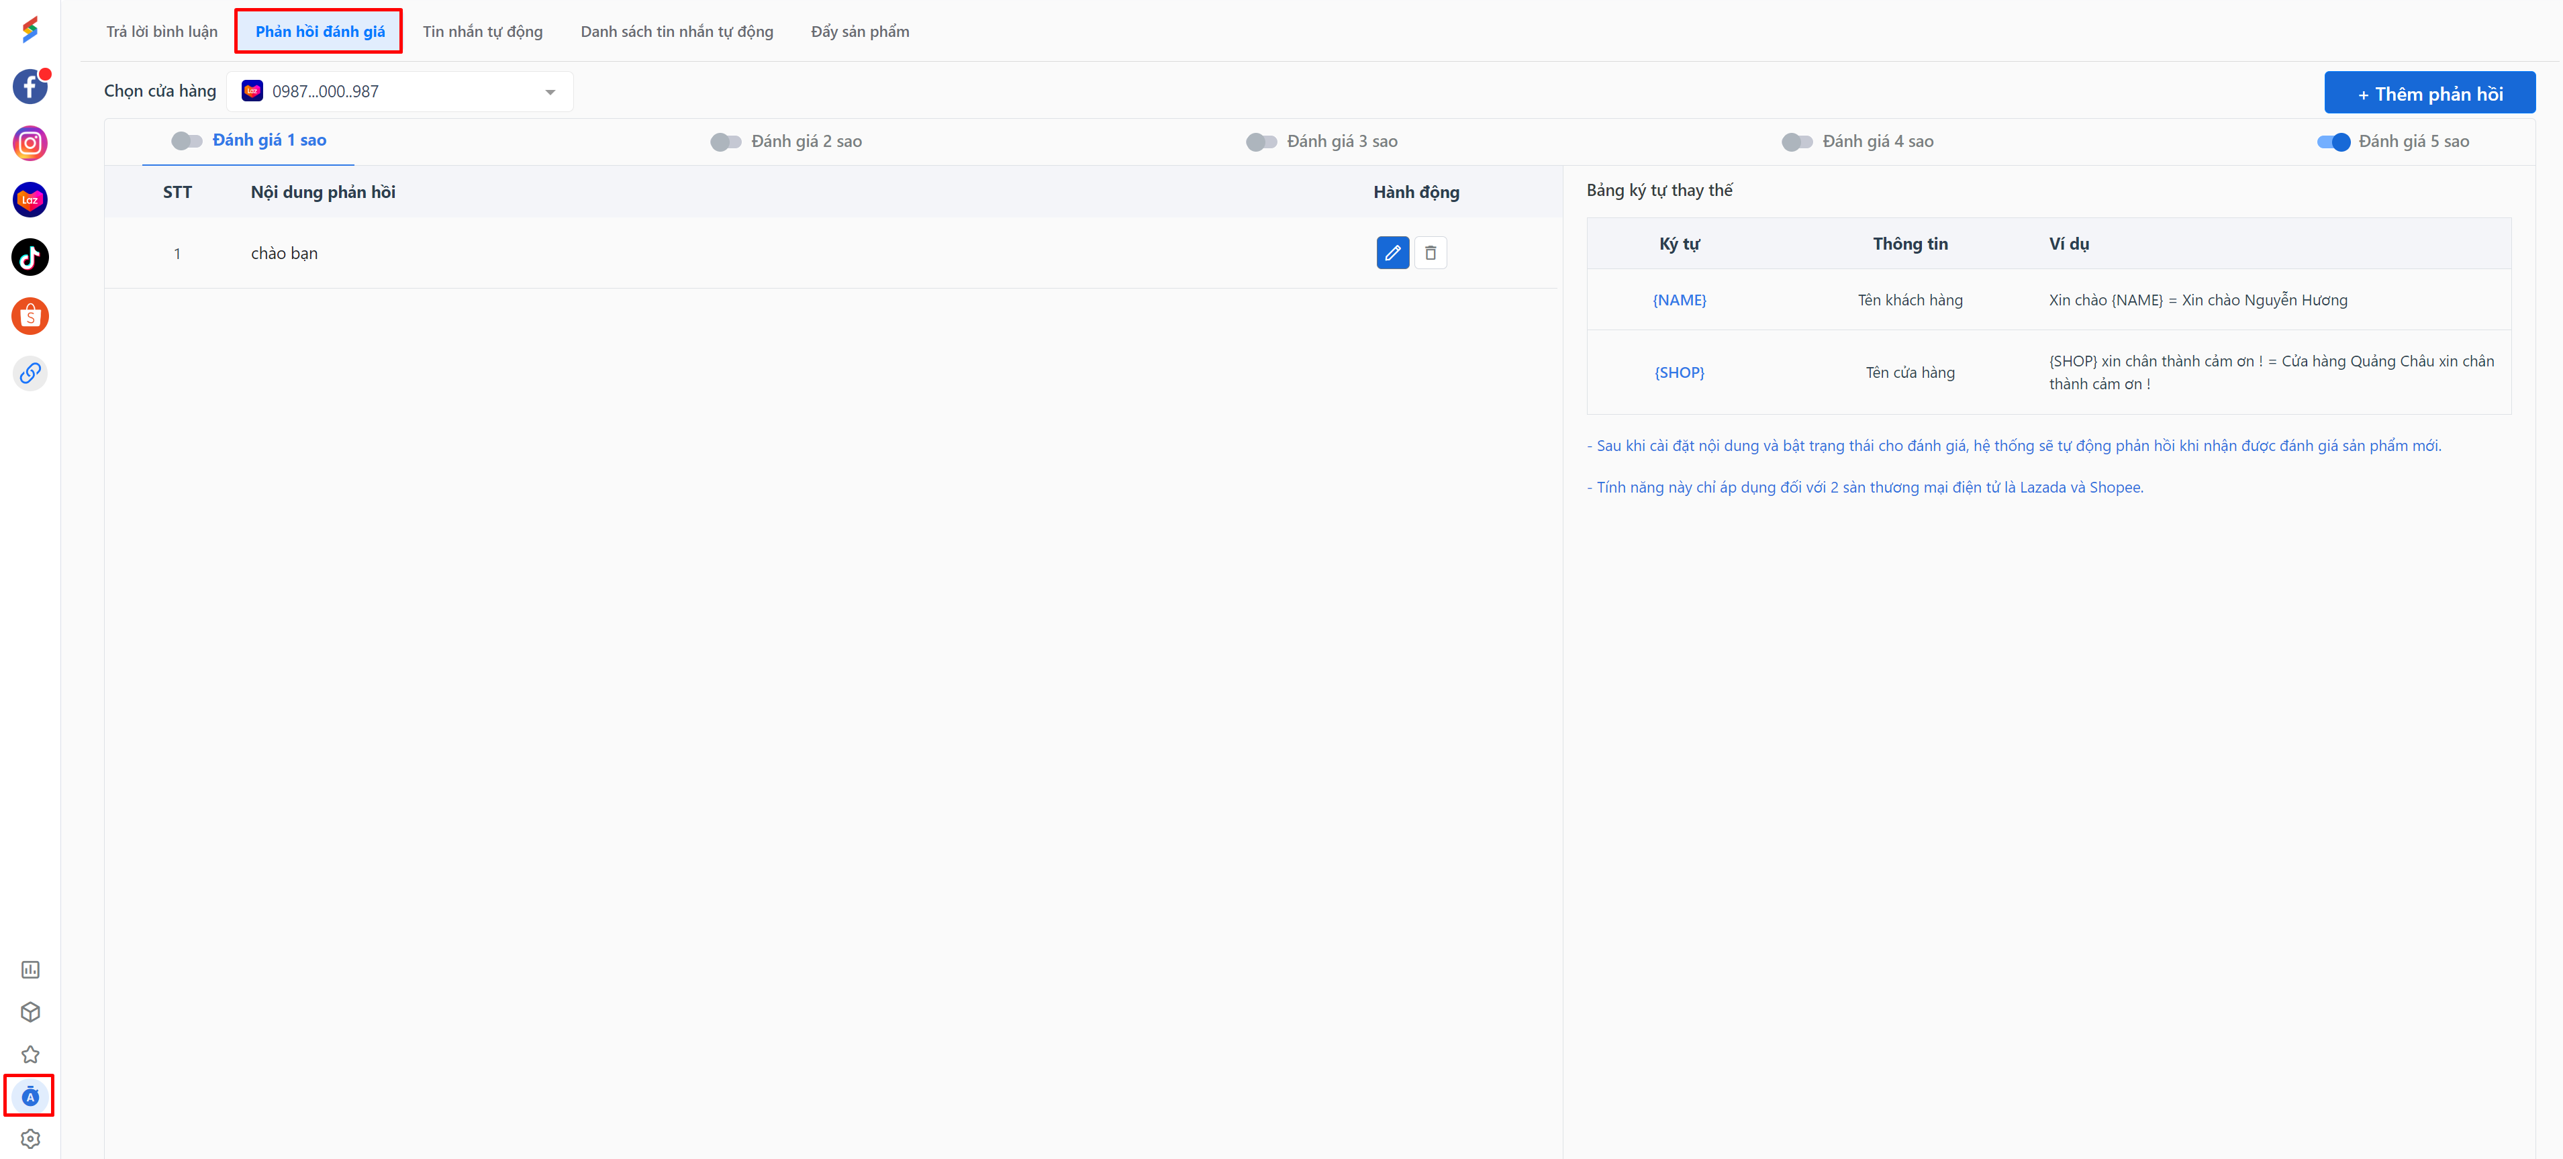Enable the Đánh giá 1 sao toggle
This screenshot has width=2563, height=1159.
pyautogui.click(x=186, y=142)
